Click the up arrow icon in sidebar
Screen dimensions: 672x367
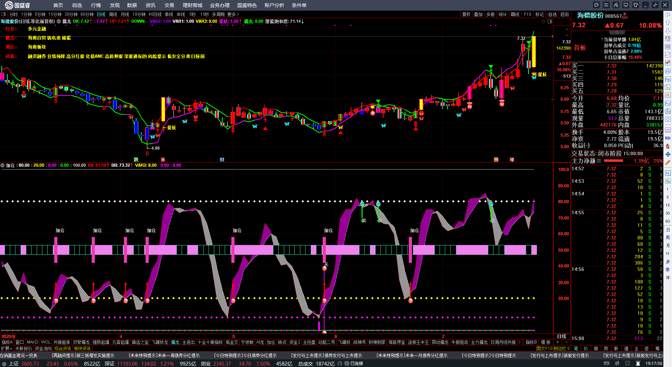click(x=668, y=23)
